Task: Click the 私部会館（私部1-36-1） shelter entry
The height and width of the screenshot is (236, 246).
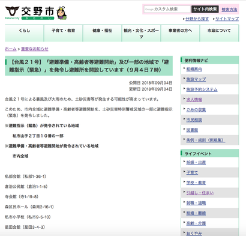Action: coord(26,177)
